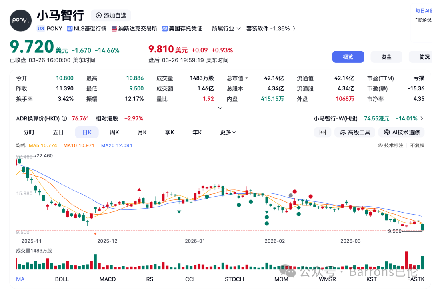Click the ADR badge beside 美国存托凭证
Image resolution: width=432 pixels, height=289 pixels.
point(165,29)
